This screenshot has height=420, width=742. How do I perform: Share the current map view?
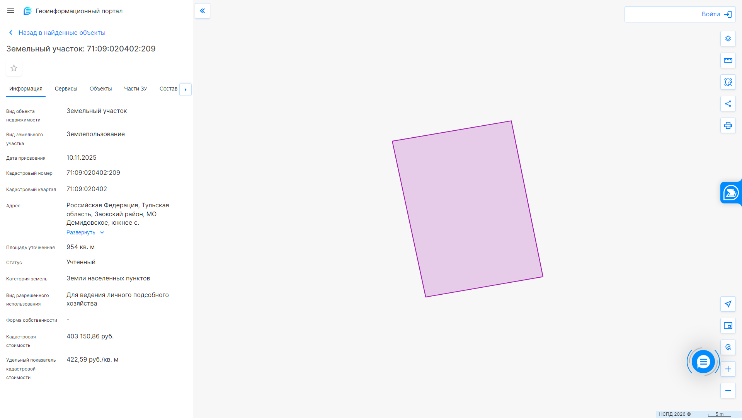728,104
